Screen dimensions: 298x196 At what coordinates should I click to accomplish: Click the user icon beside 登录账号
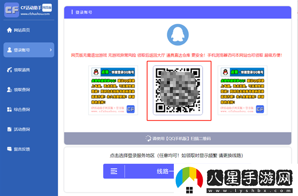coord(9,50)
